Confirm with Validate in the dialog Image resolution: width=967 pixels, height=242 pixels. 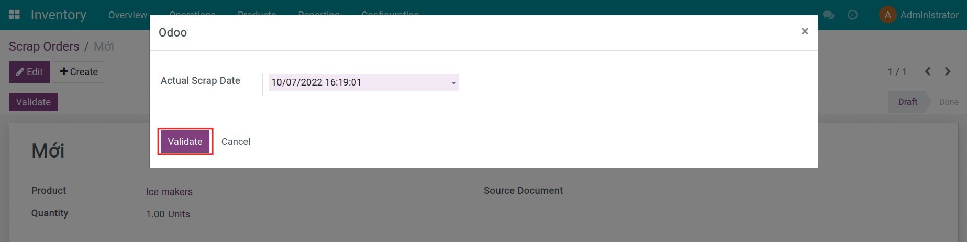coord(185,142)
